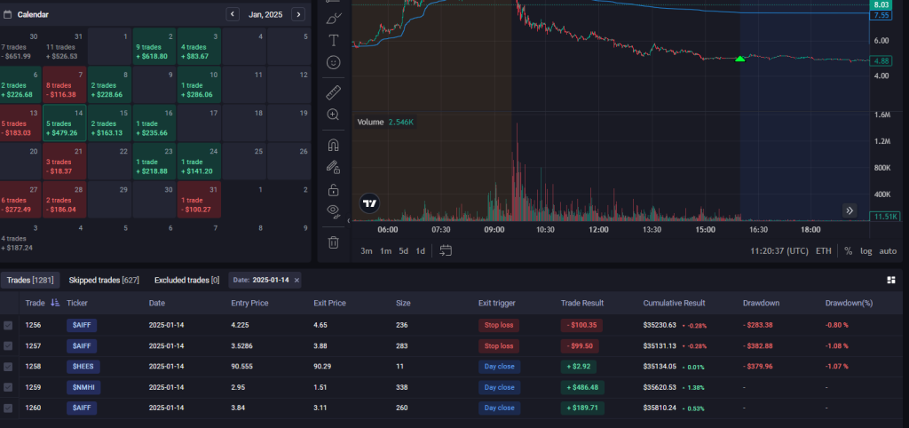
Task: Switch to the Excluded trades tab
Action: pyautogui.click(x=186, y=280)
